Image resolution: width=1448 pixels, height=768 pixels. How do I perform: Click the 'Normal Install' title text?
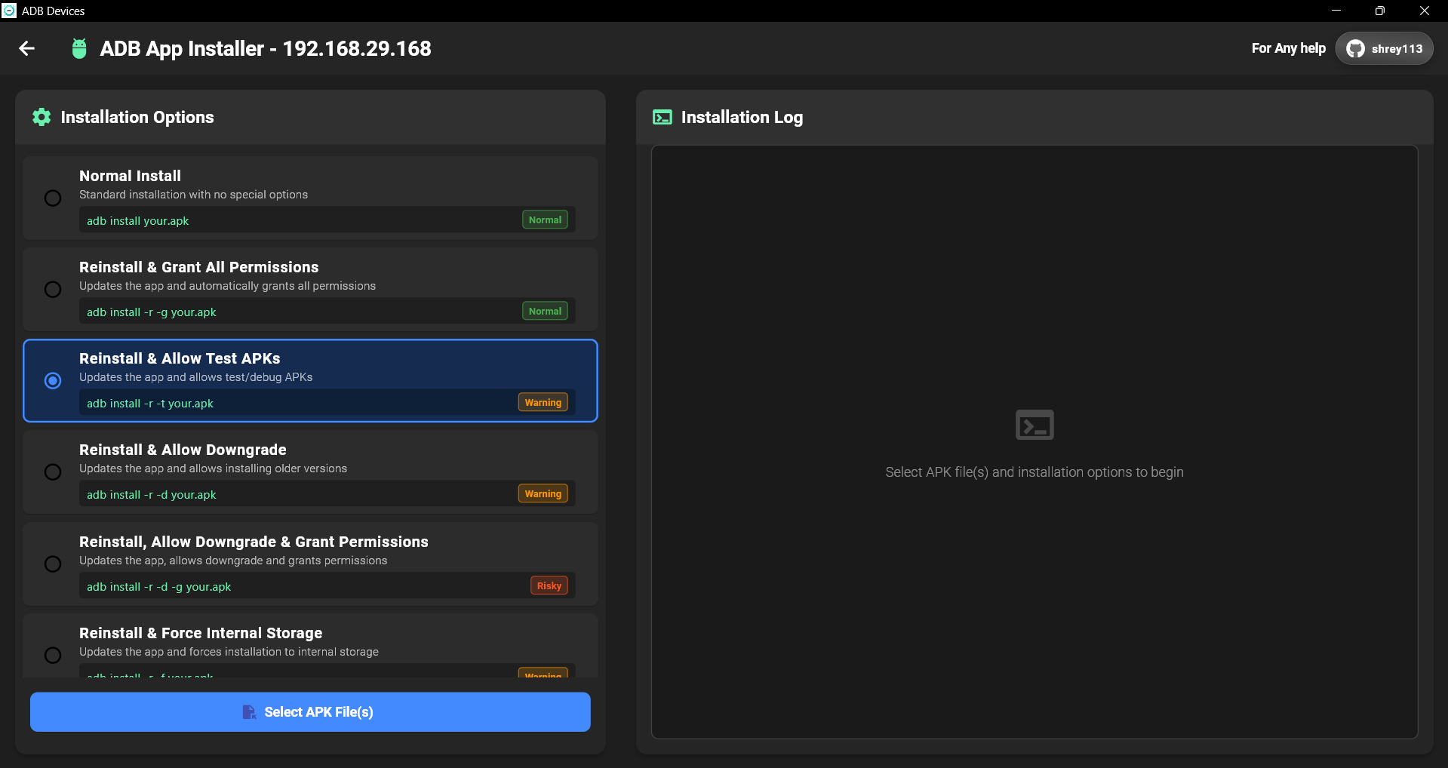coord(130,176)
